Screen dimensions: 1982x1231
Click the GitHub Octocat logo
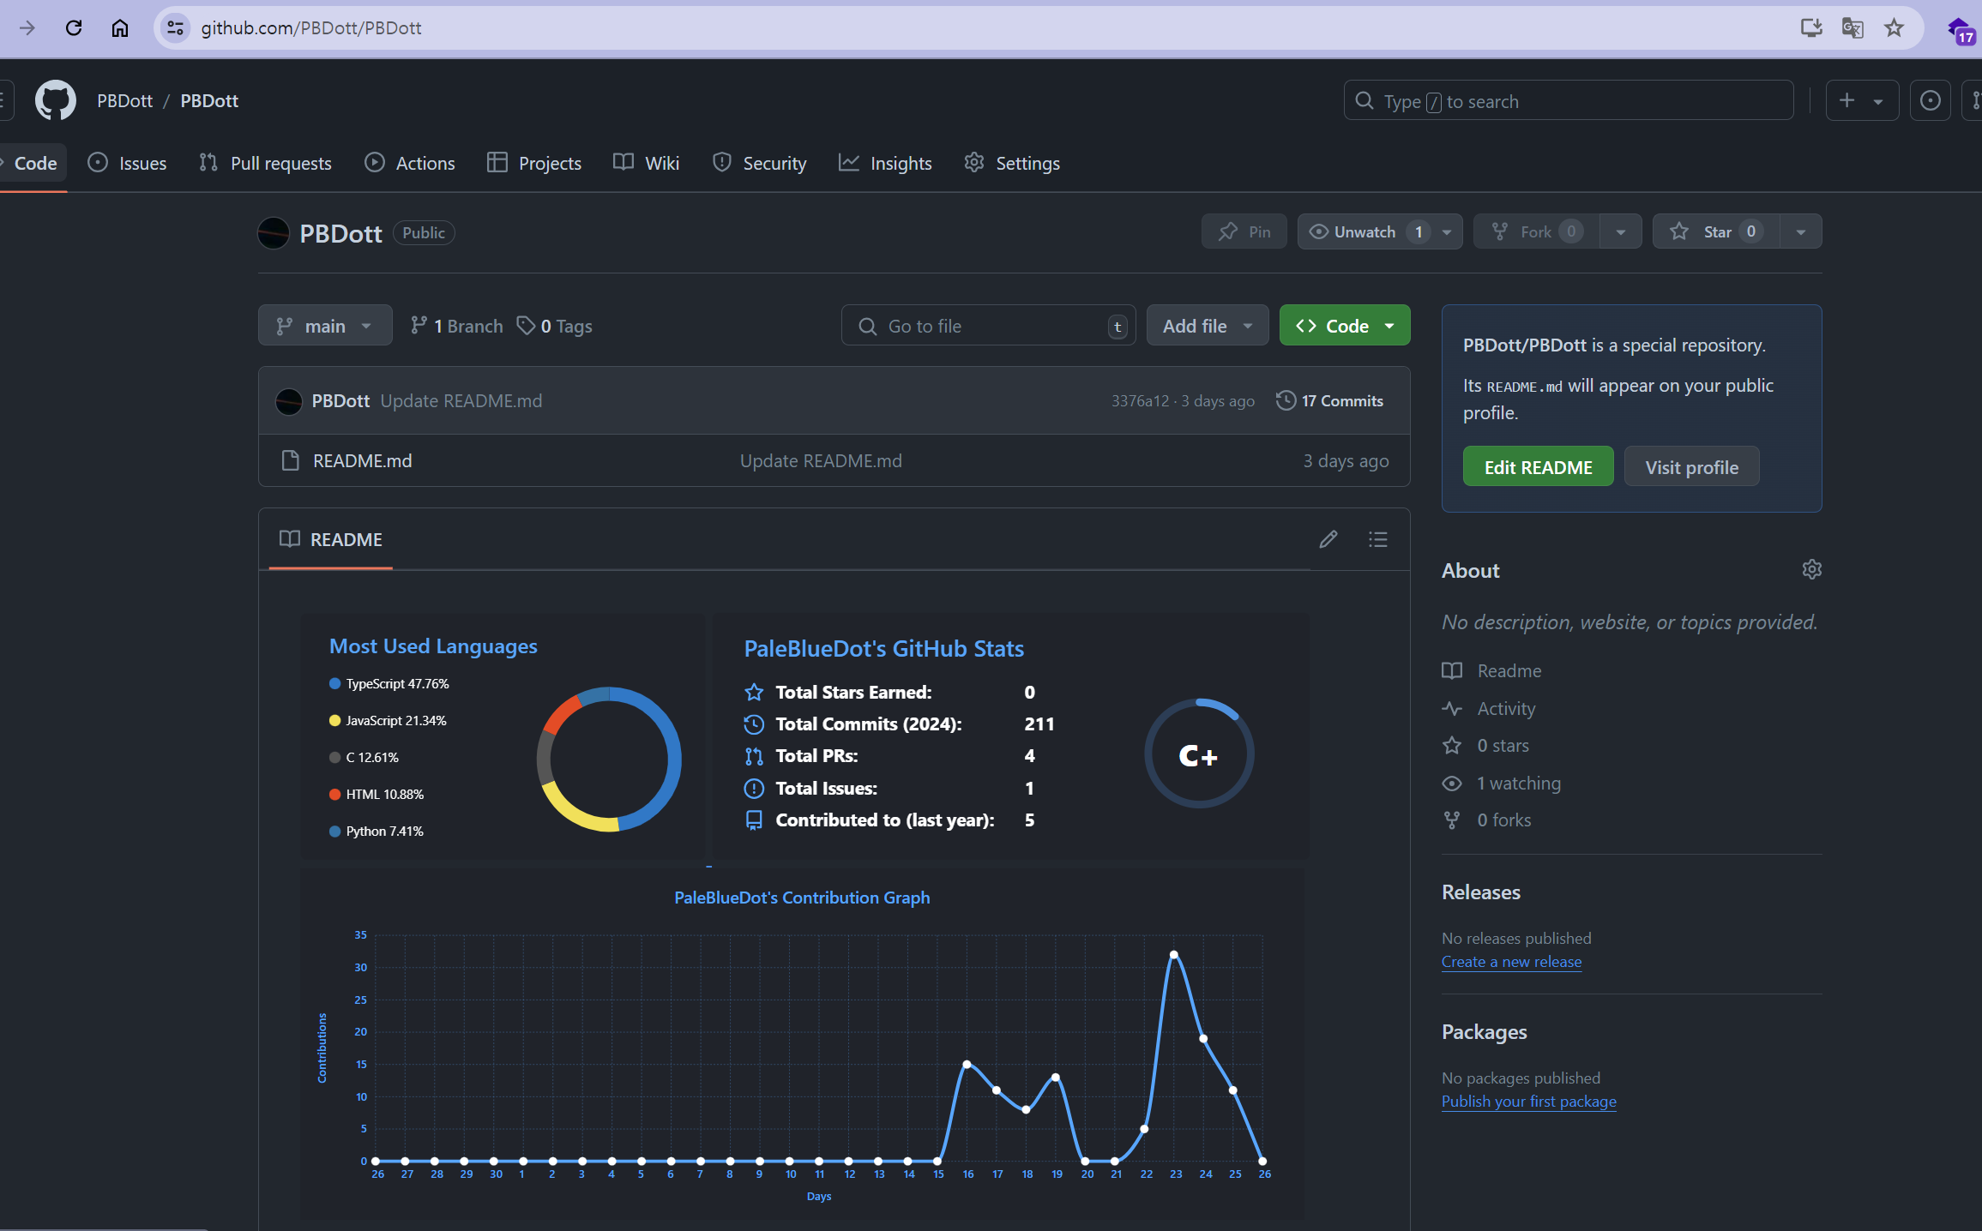point(55,101)
